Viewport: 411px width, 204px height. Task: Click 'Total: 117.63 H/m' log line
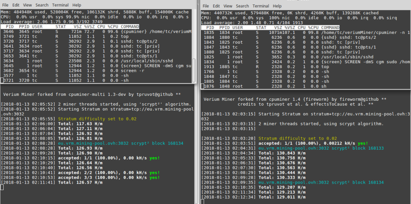click(x=52, y=124)
